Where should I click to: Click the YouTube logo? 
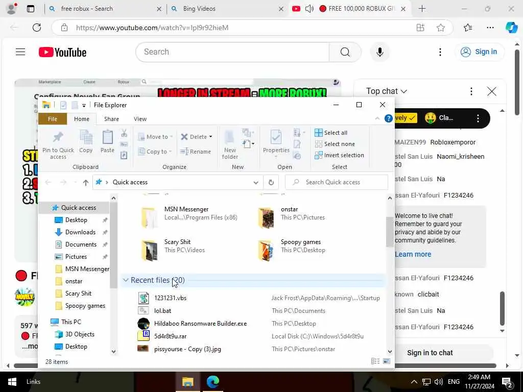tap(62, 53)
